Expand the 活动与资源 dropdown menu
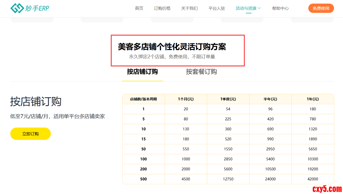 (246, 8)
